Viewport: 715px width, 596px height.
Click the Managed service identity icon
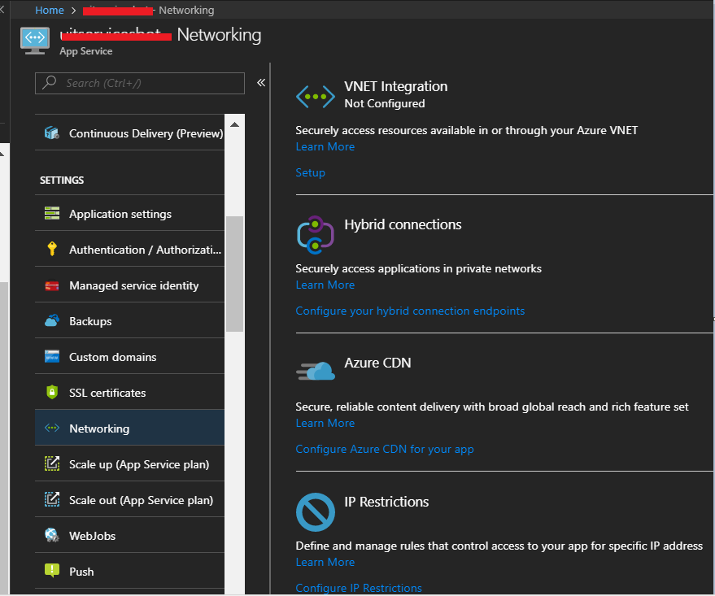[52, 285]
